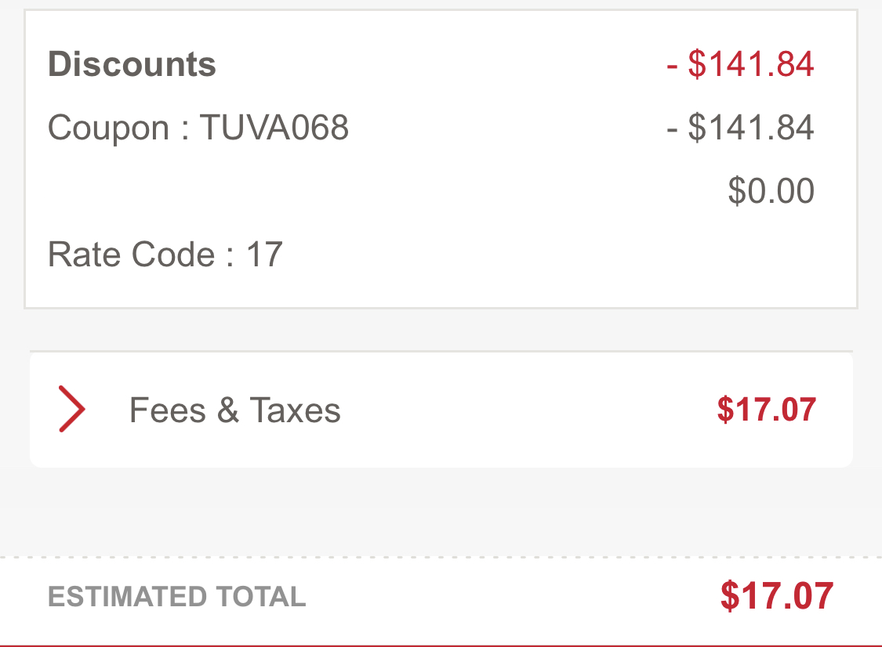The height and width of the screenshot is (647, 882).
Task: Click the $17.07 Fees & Taxes amount
Action: [767, 409]
